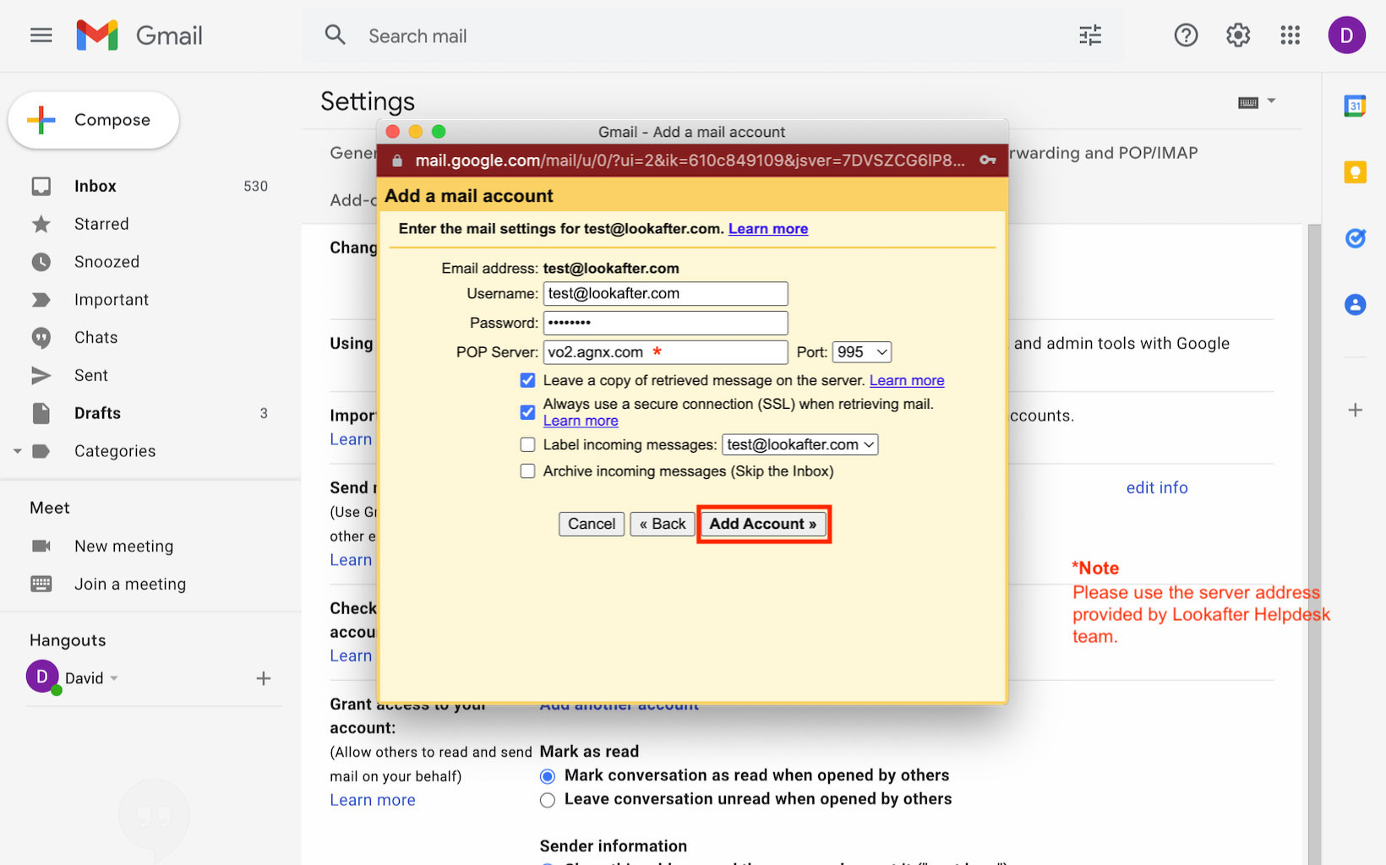This screenshot has width=1386, height=865.
Task: Open the label test@lookafter.com dropdown
Action: (x=799, y=444)
